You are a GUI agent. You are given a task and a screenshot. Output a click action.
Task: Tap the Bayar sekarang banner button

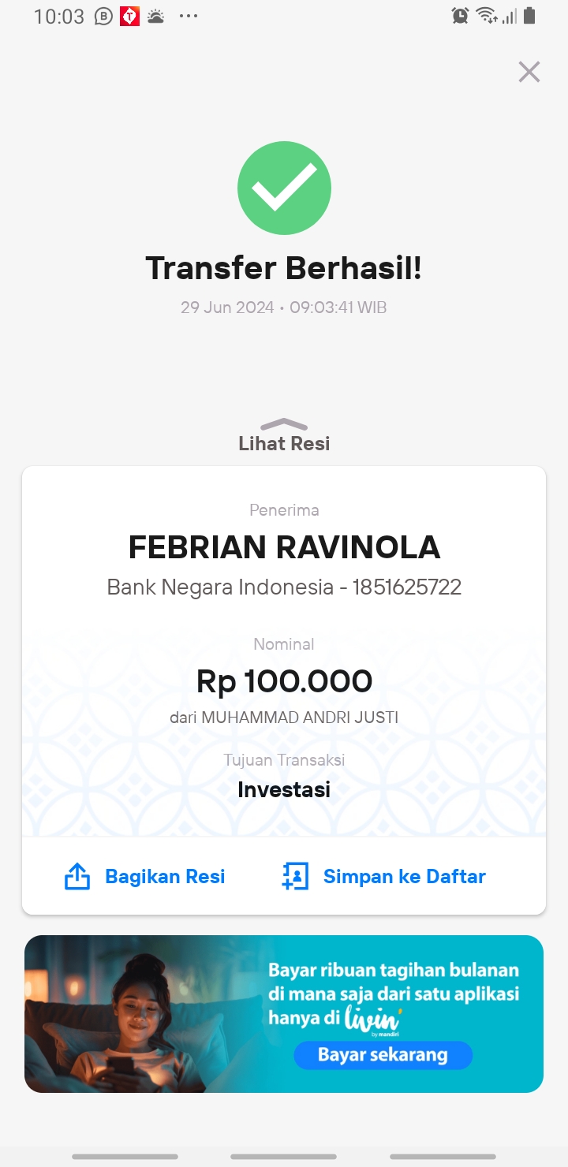[383, 1055]
